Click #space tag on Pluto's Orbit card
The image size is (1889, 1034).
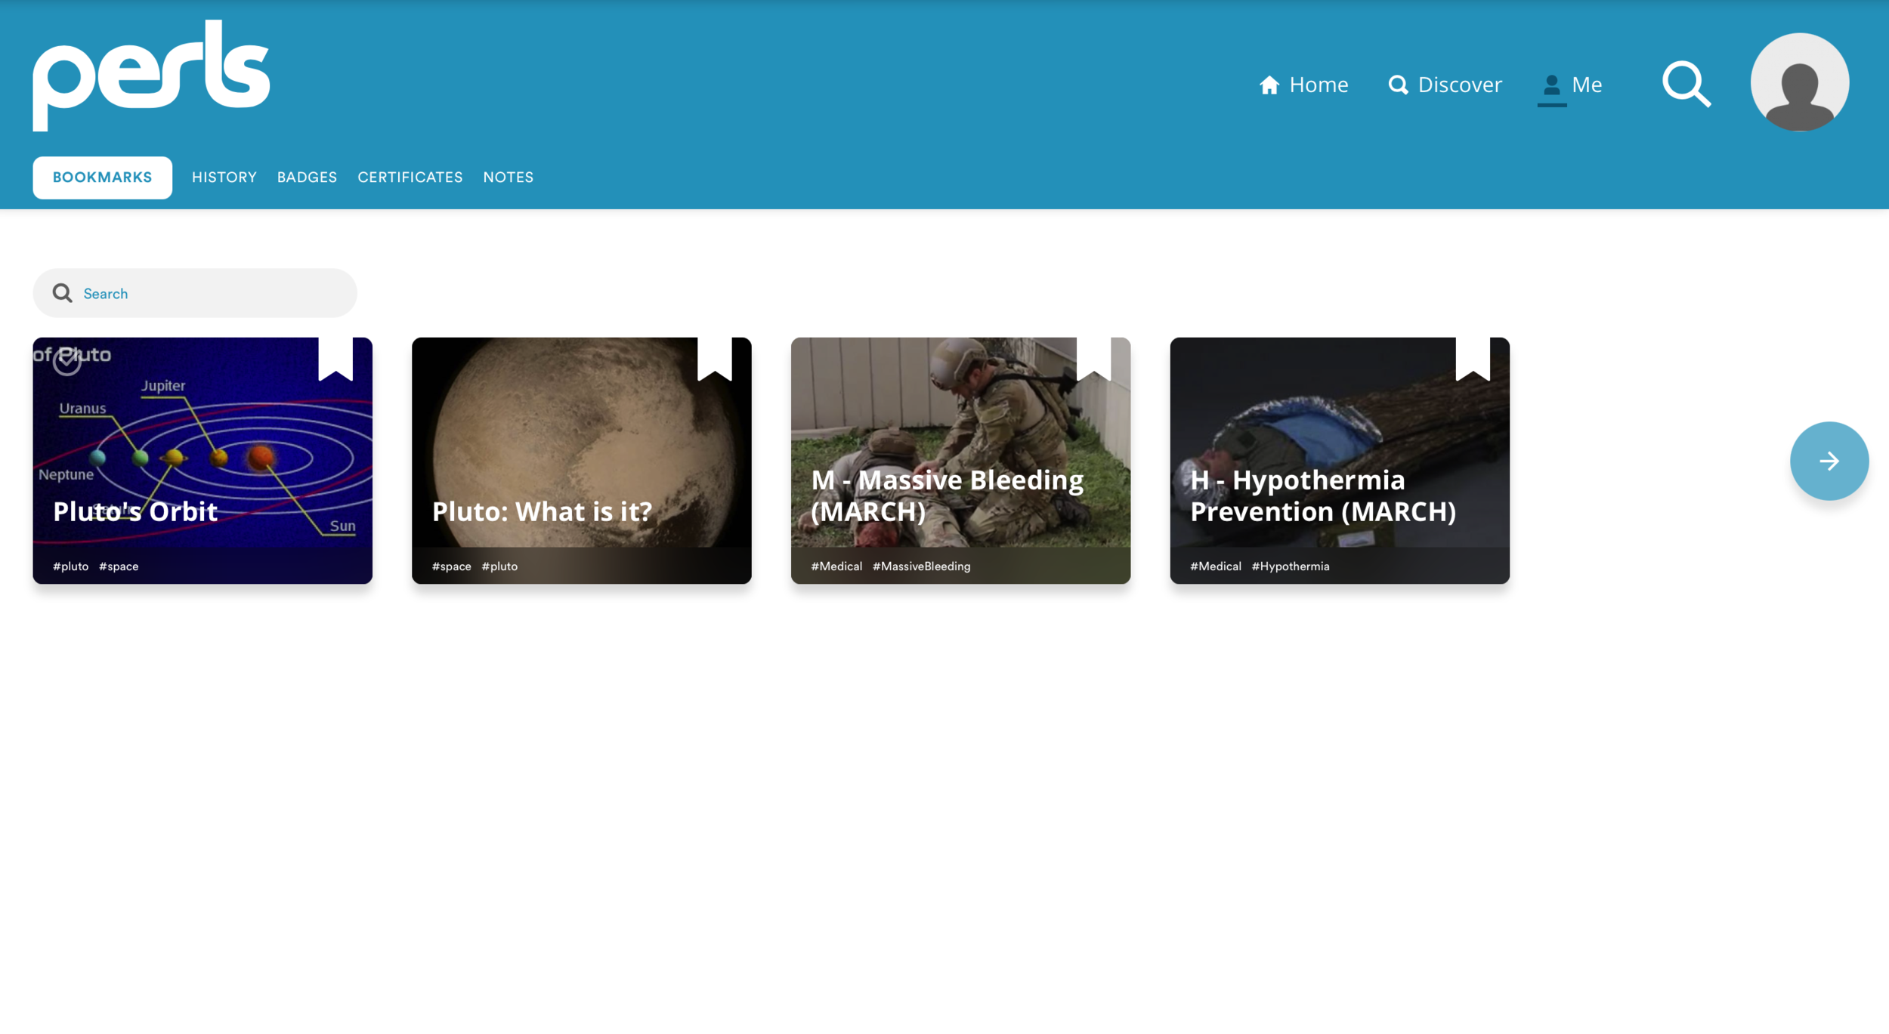(119, 566)
